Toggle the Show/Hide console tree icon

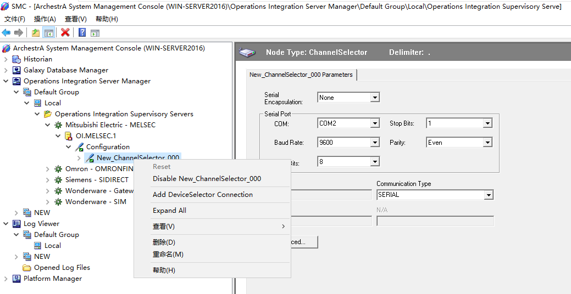49,33
